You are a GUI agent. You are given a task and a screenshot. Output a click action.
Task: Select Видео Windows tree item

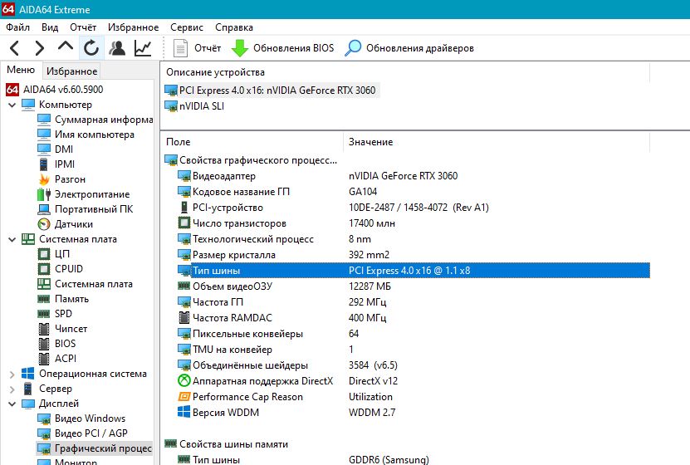(x=81, y=418)
